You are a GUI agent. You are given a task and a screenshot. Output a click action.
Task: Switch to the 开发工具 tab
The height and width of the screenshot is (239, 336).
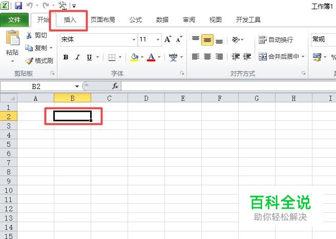(248, 20)
